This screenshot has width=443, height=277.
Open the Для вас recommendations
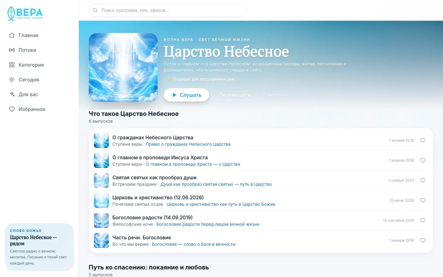click(23, 94)
